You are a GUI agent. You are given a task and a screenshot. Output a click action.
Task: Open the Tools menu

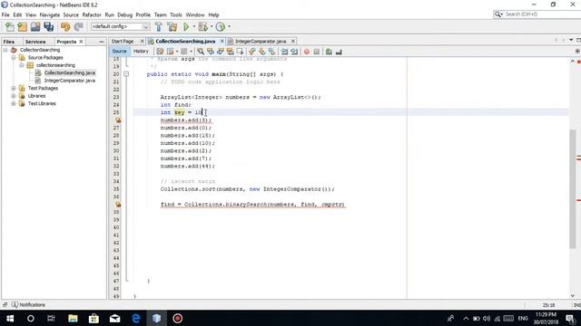176,14
